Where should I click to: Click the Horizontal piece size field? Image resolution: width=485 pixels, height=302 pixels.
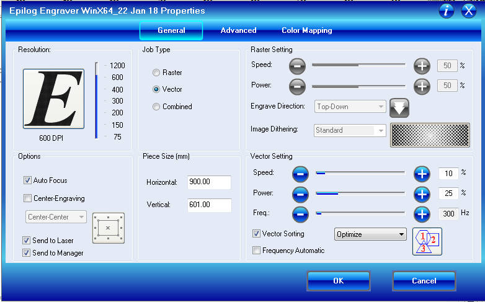pos(209,182)
